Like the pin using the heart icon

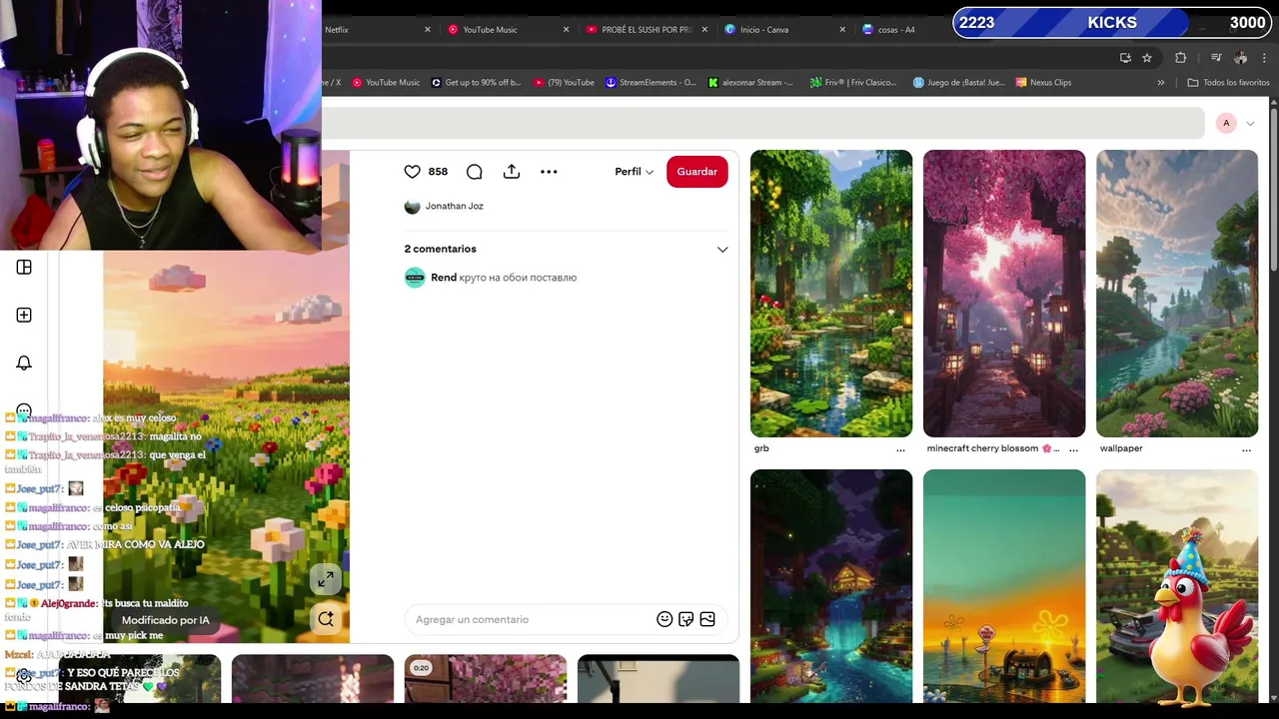click(412, 172)
